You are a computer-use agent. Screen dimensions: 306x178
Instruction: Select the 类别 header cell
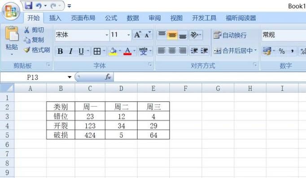[61, 107]
